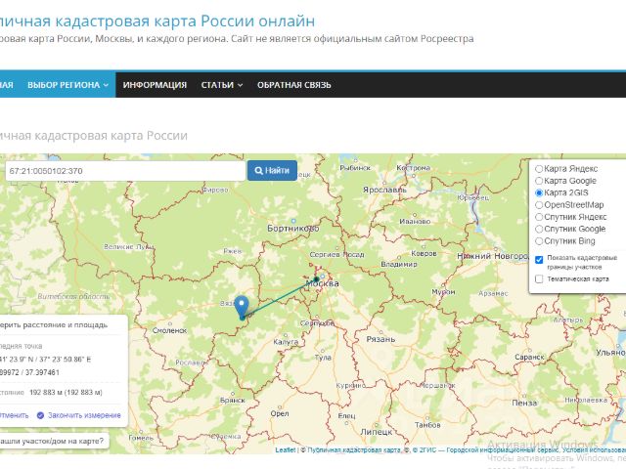Viewport: 626px width, 469px height.
Task: Click the Сергиев Посад map label
Action: click(336, 254)
